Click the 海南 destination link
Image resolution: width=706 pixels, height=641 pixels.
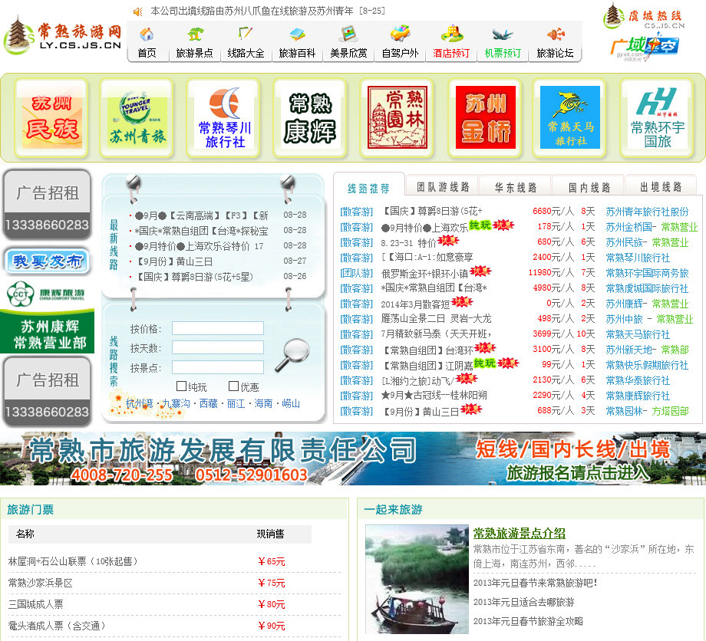(x=263, y=403)
